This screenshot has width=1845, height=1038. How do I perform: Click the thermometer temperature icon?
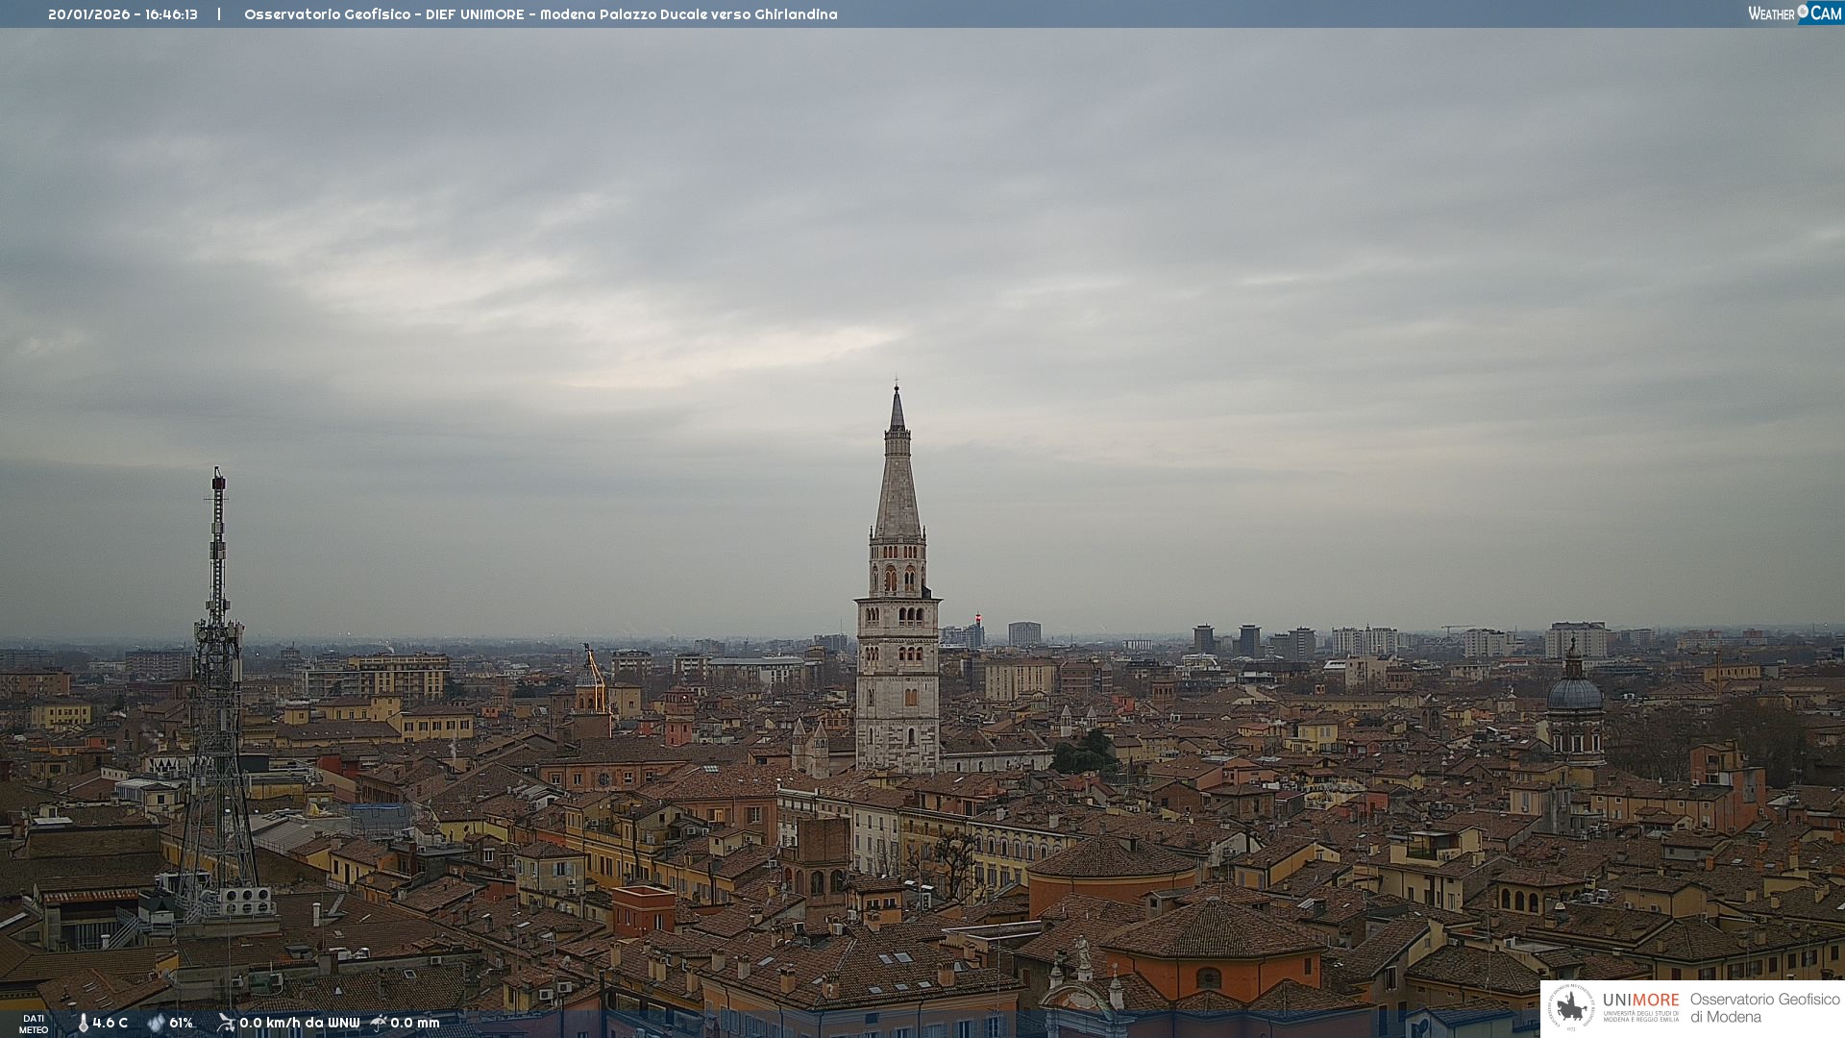[83, 1023]
